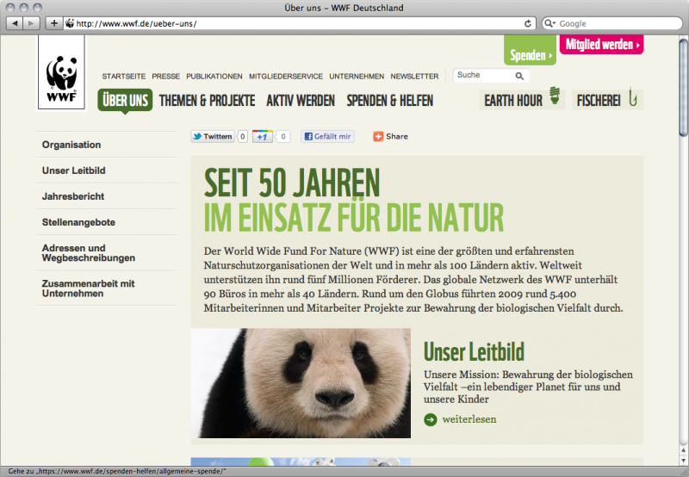This screenshot has width=689, height=477.
Task: Click the orange Share plus icon
Action: pos(378,137)
